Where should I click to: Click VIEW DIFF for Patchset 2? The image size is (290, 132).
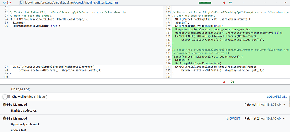[x=233, y=118]
